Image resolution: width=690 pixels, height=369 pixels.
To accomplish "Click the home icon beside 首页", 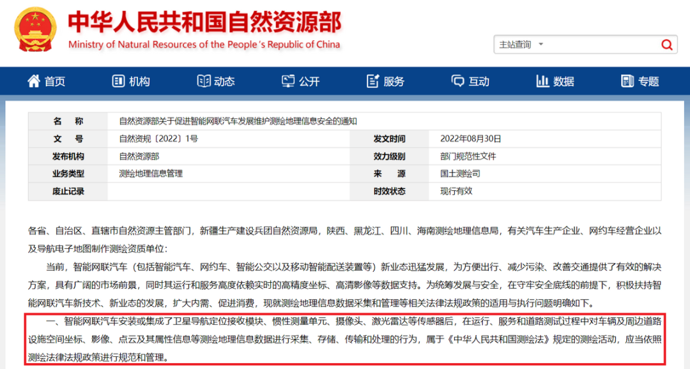I will [34, 81].
